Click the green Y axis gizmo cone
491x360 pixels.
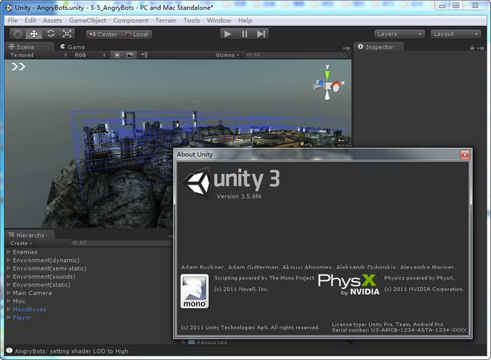click(x=327, y=75)
